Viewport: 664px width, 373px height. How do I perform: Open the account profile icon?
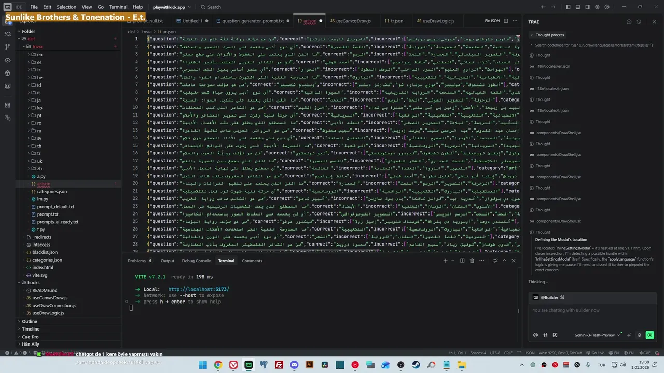(607, 7)
